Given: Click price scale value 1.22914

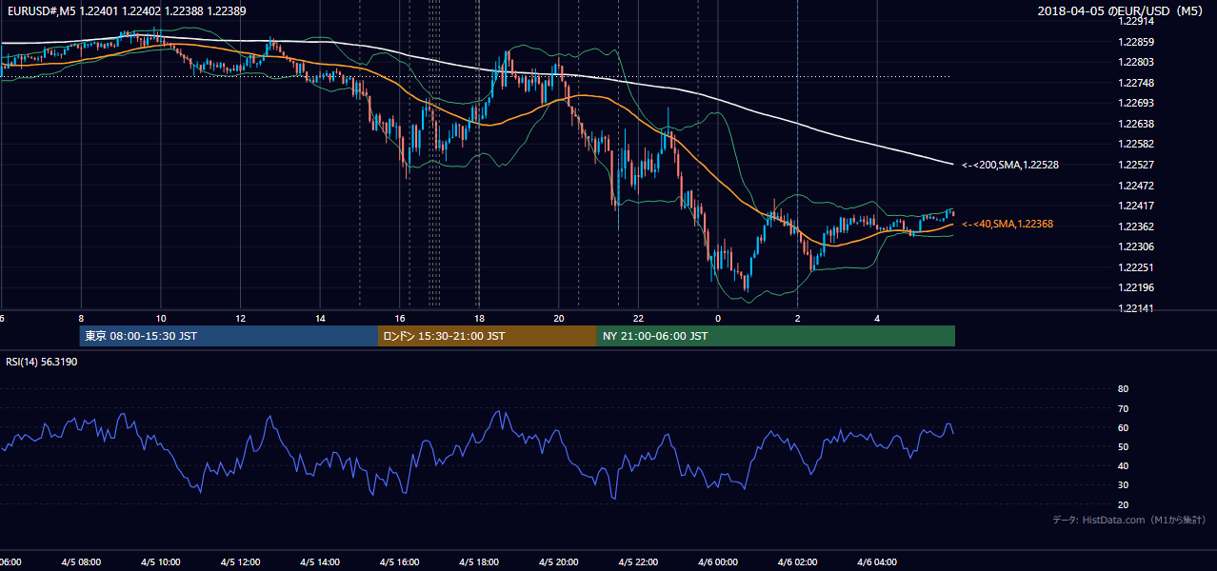Looking at the screenshot, I should click(x=1136, y=21).
